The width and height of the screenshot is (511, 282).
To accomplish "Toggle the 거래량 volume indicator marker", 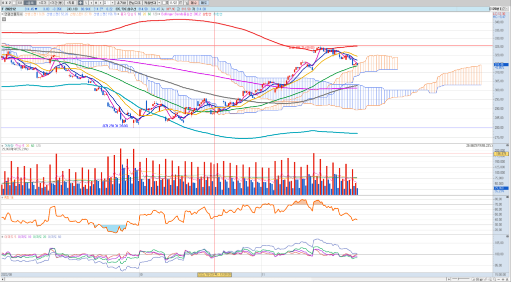I will [x=2, y=145].
